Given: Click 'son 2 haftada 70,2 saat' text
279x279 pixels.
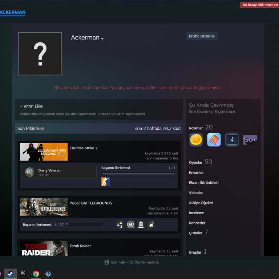Looking at the screenshot, I should pos(158,129).
